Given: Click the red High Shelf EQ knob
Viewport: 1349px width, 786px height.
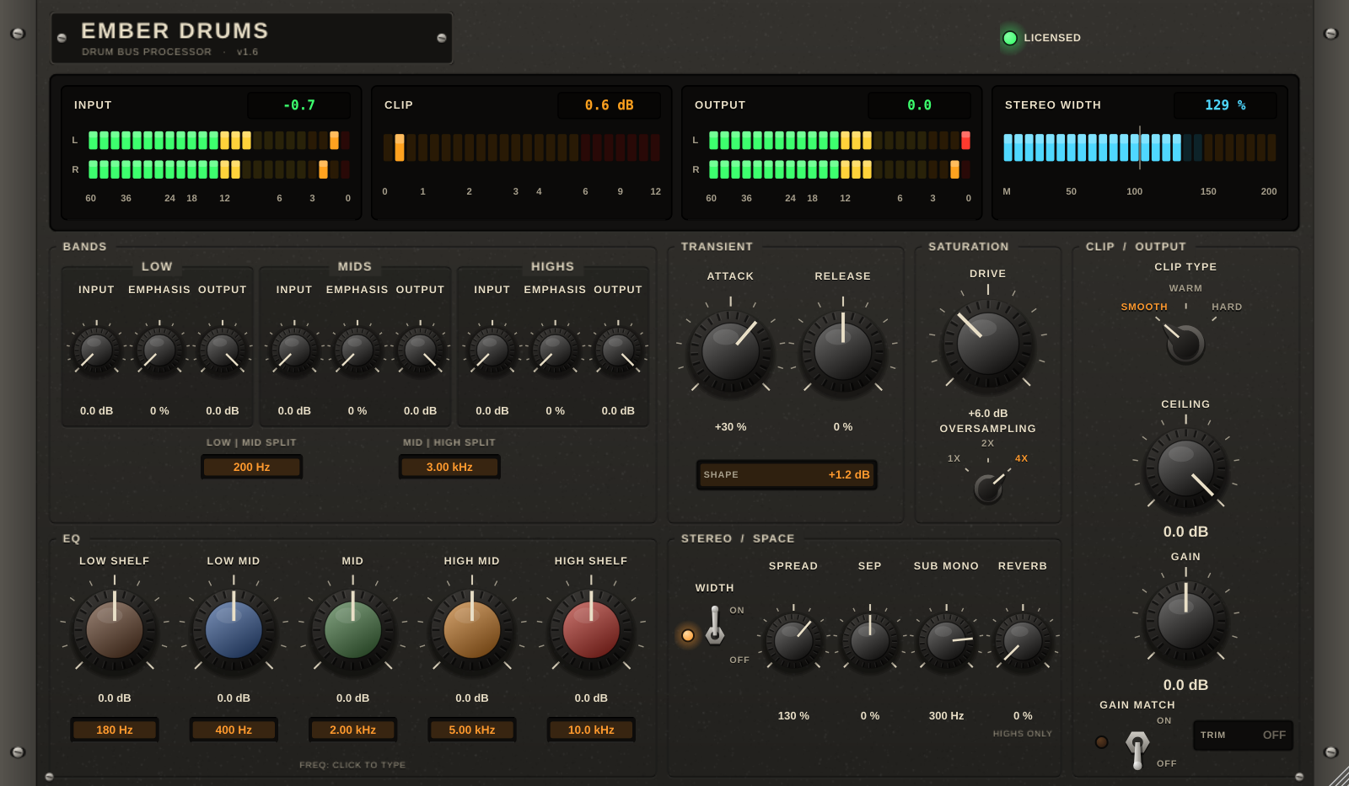Looking at the screenshot, I should click(591, 630).
